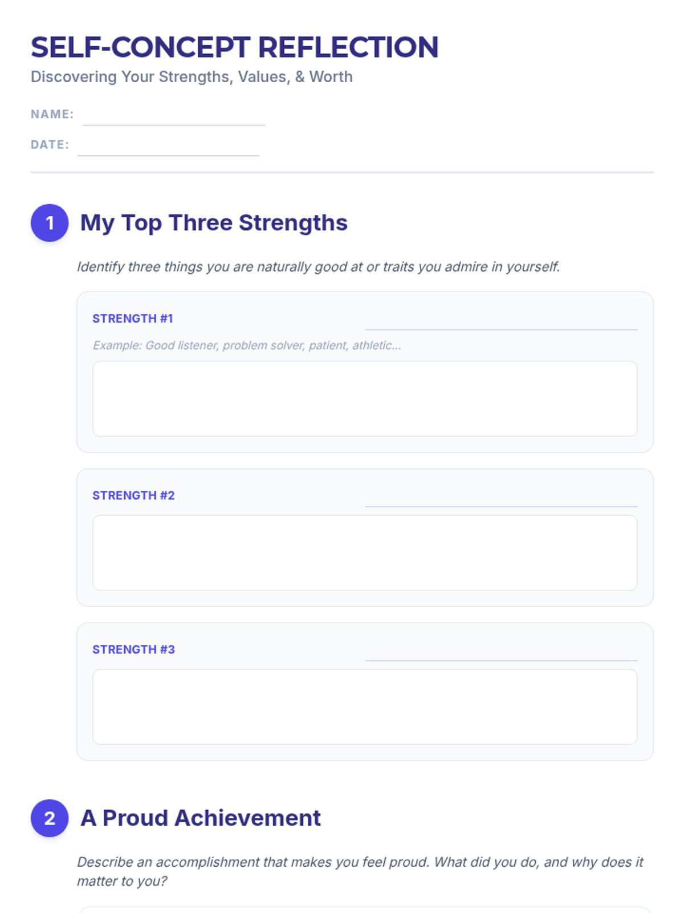Click the Identify three things instruction text
The image size is (684, 913).
click(x=318, y=266)
